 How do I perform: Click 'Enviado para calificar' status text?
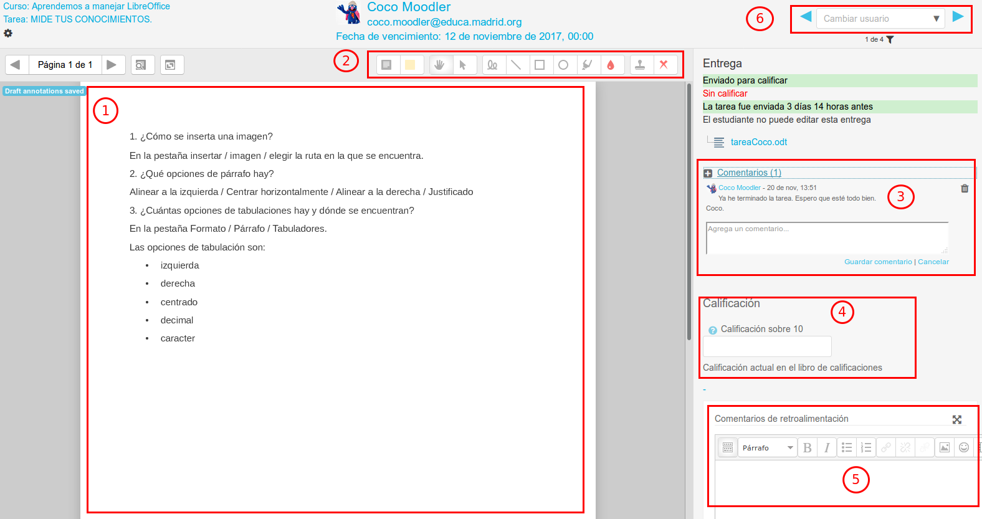(745, 80)
